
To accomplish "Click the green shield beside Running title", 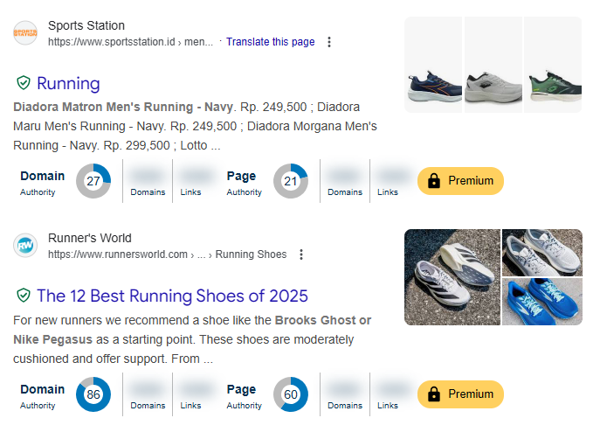I will 24,83.
